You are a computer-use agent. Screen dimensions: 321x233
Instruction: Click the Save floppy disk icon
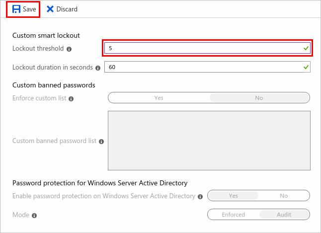(16, 9)
